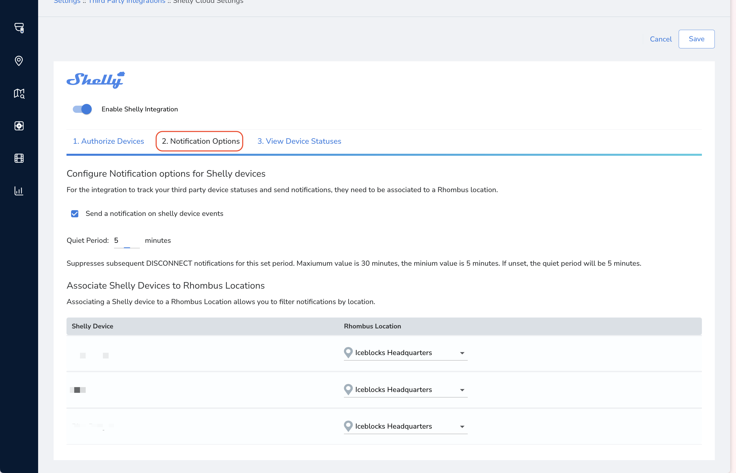Click Associate Shelly Devices to Rhombus Locations heading
736x473 pixels.
(x=166, y=286)
